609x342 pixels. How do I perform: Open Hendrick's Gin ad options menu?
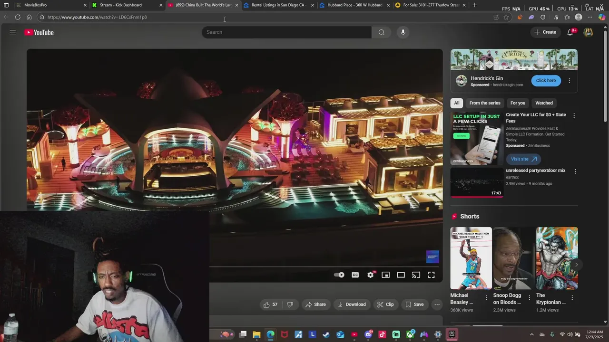[569, 81]
